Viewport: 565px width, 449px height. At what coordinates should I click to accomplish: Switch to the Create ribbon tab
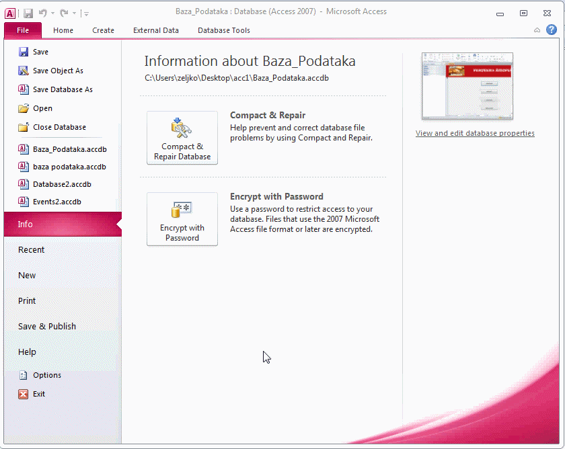(103, 30)
